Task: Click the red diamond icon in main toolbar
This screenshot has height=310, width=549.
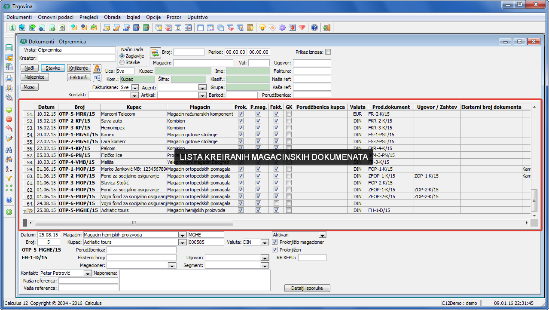Action: (302, 28)
